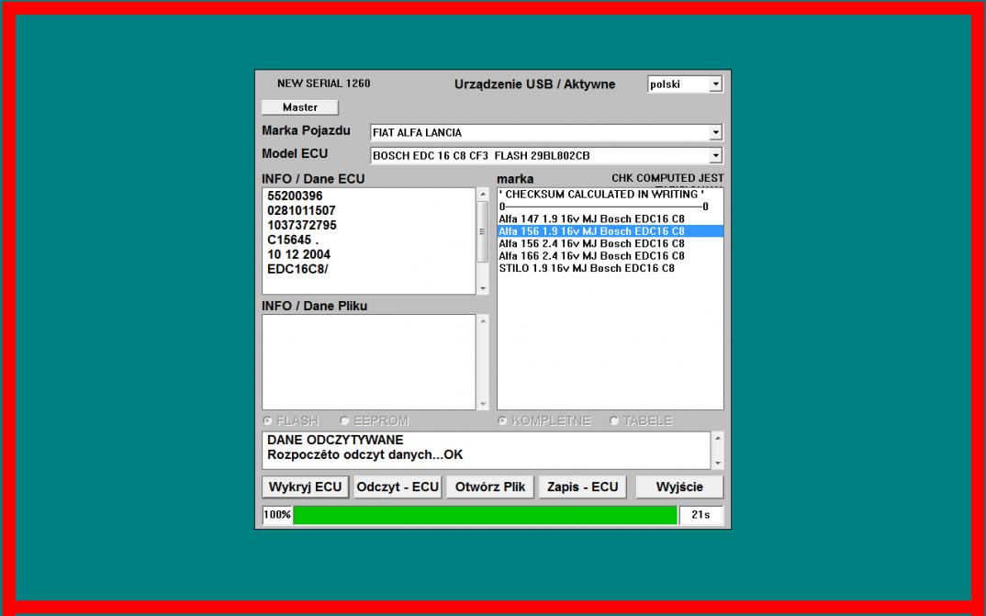This screenshot has height=616, width=986.
Task: Click the DANE ODCZYTYWANE status line
Action: tap(335, 440)
